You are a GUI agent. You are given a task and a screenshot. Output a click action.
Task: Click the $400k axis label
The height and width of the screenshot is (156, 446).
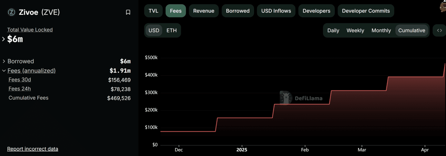coord(151,75)
